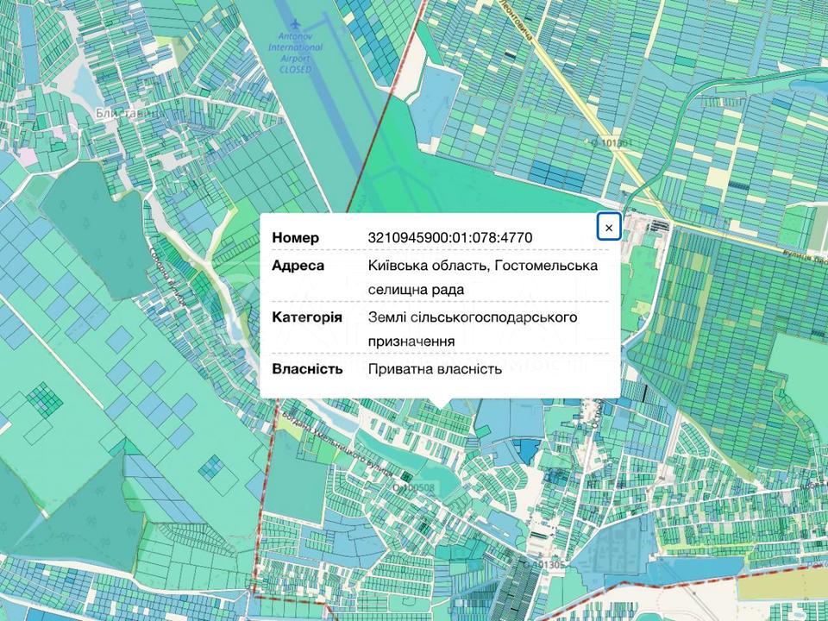Click the 101361 map marker

tap(594, 142)
